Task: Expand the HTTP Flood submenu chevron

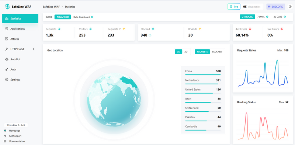Action: pyautogui.click(x=34, y=49)
